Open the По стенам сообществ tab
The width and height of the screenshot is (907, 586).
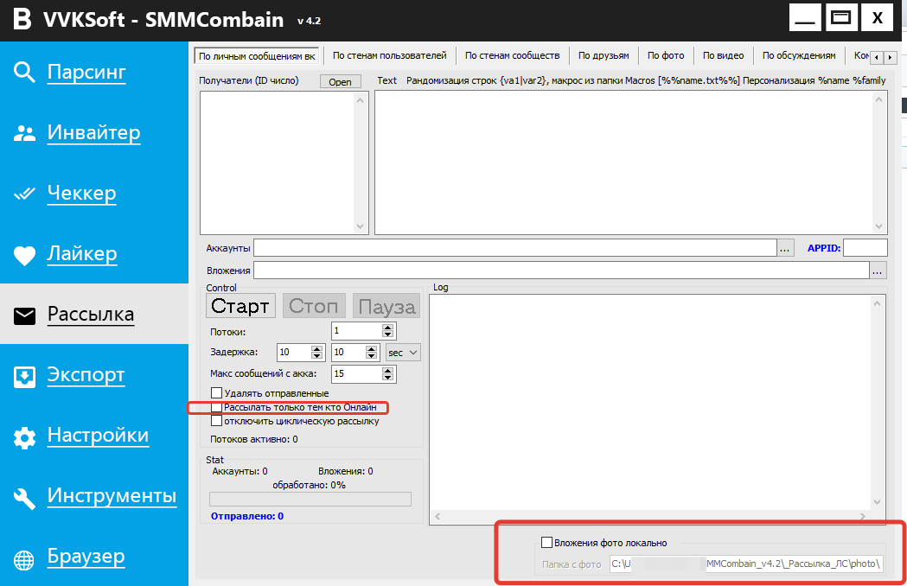coord(512,54)
